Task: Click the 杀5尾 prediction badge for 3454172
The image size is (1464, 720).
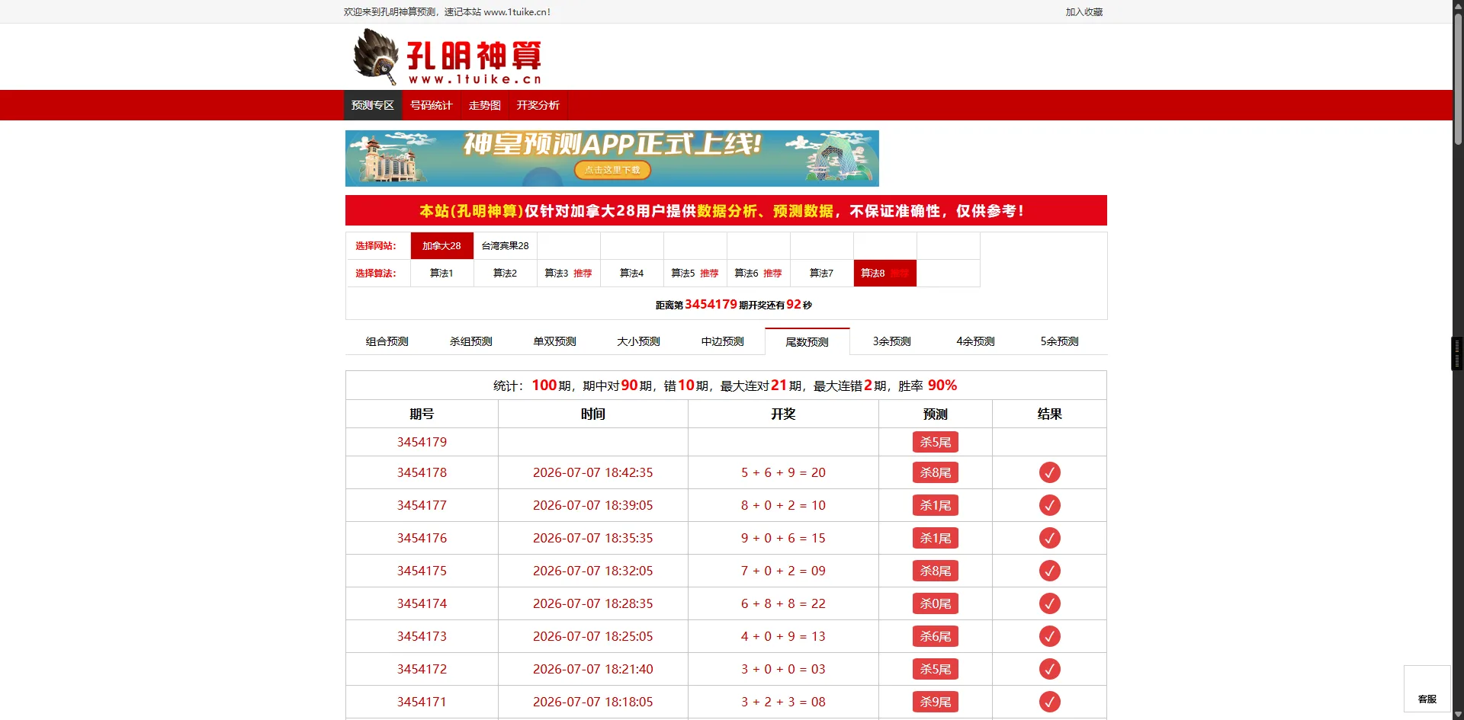Action: click(x=936, y=669)
